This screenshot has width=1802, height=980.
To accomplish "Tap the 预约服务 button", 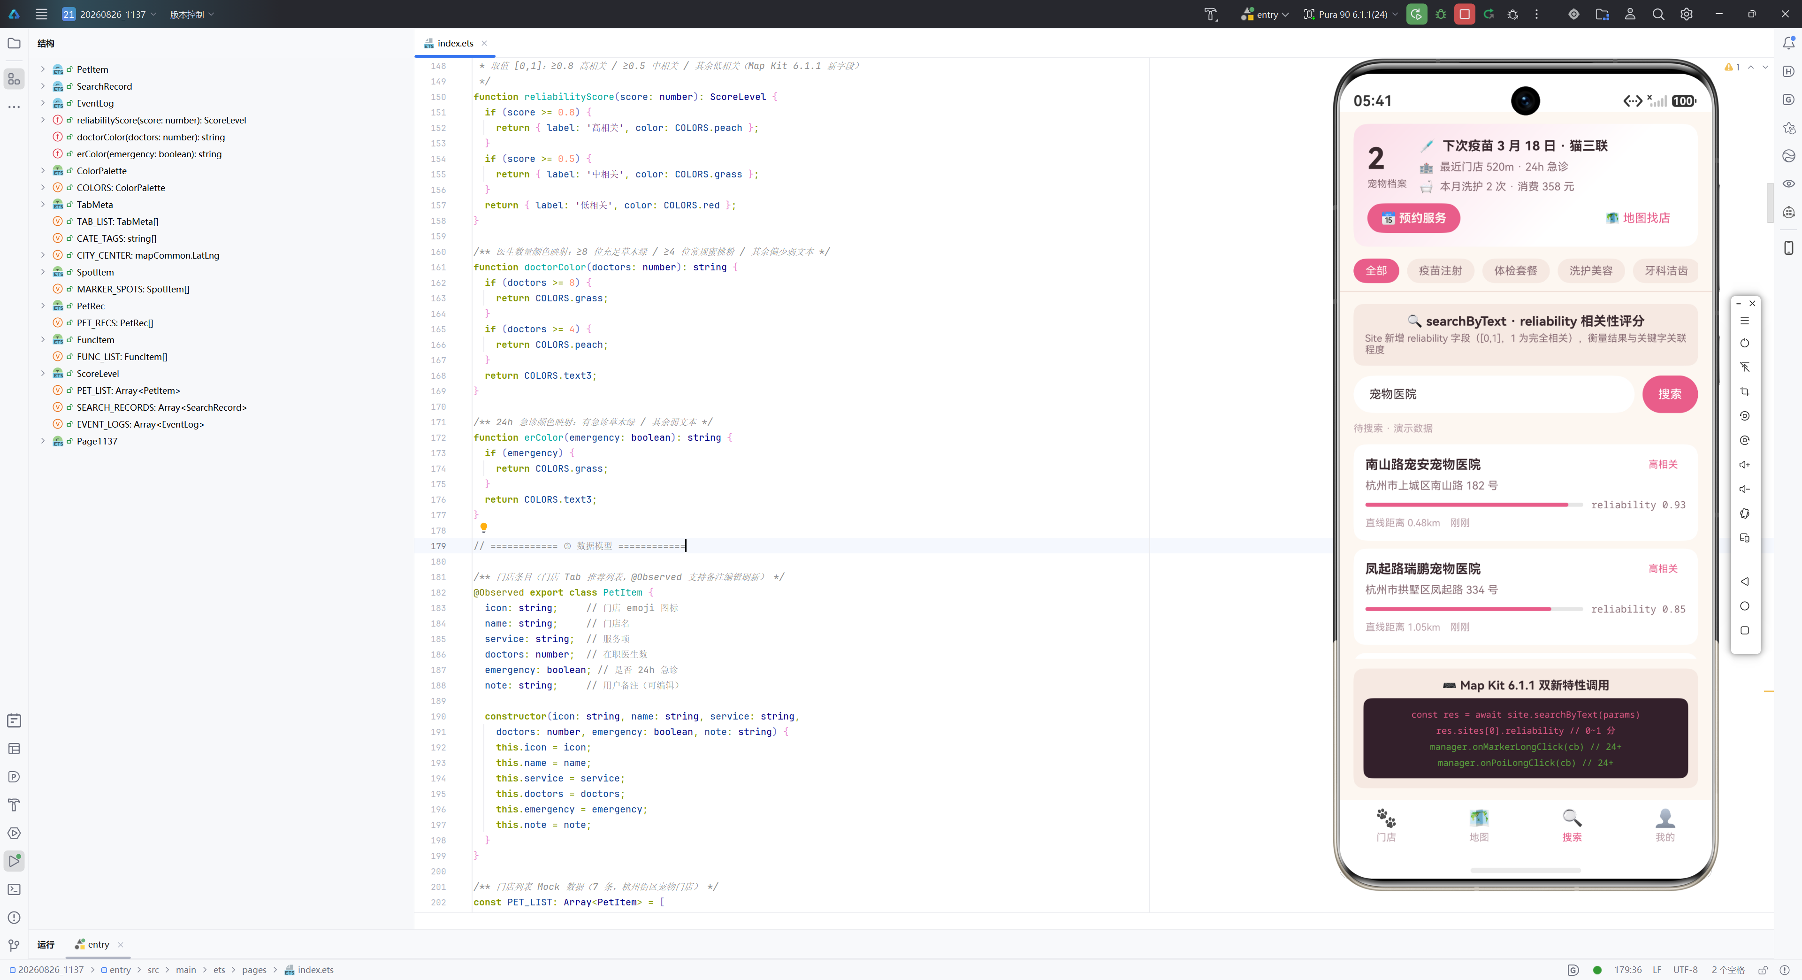I will click(x=1414, y=218).
